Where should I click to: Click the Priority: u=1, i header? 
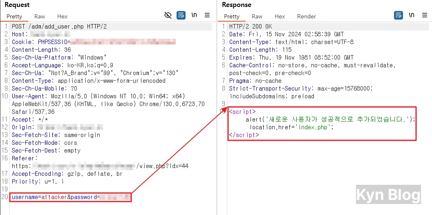click(x=38, y=182)
